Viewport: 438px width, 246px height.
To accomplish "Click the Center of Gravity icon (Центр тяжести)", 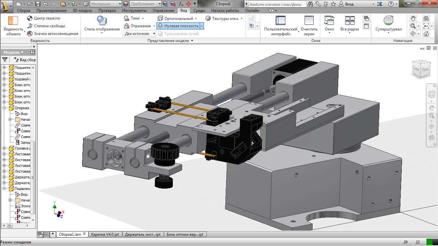I will pos(30,18).
